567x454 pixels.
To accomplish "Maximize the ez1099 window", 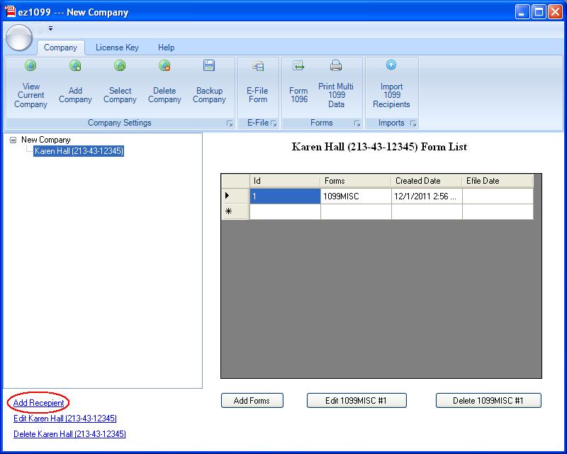I will (539, 12).
